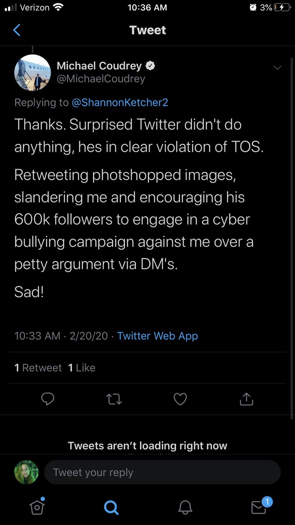The width and height of the screenshot is (295, 525).
Task: Tap the Twitter Web App source link
Action: (157, 336)
